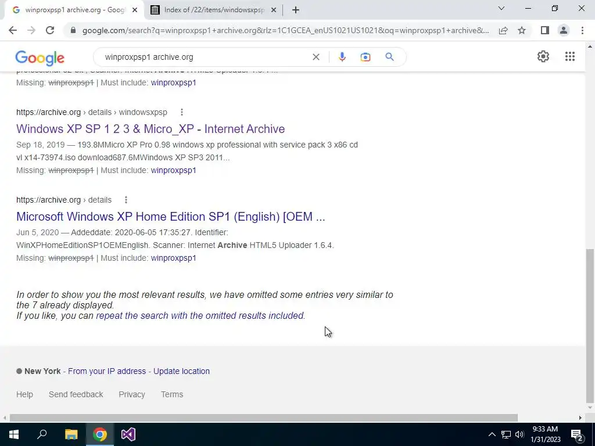Click the Chrome taskbar icon

click(x=100, y=434)
